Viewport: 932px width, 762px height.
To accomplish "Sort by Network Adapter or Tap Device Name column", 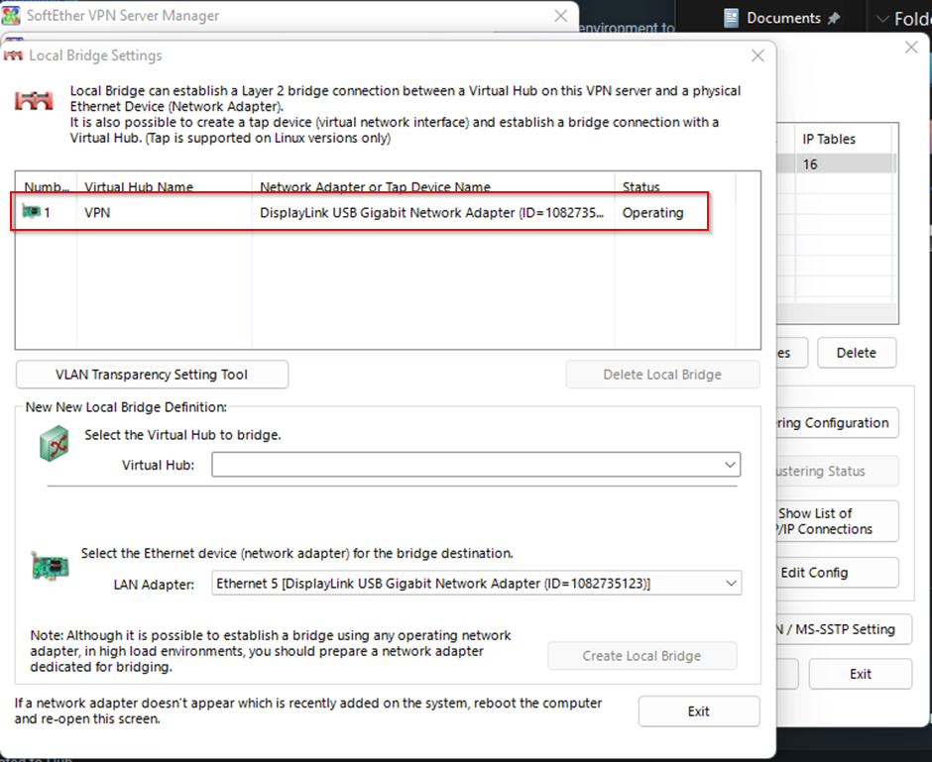I will [x=433, y=186].
